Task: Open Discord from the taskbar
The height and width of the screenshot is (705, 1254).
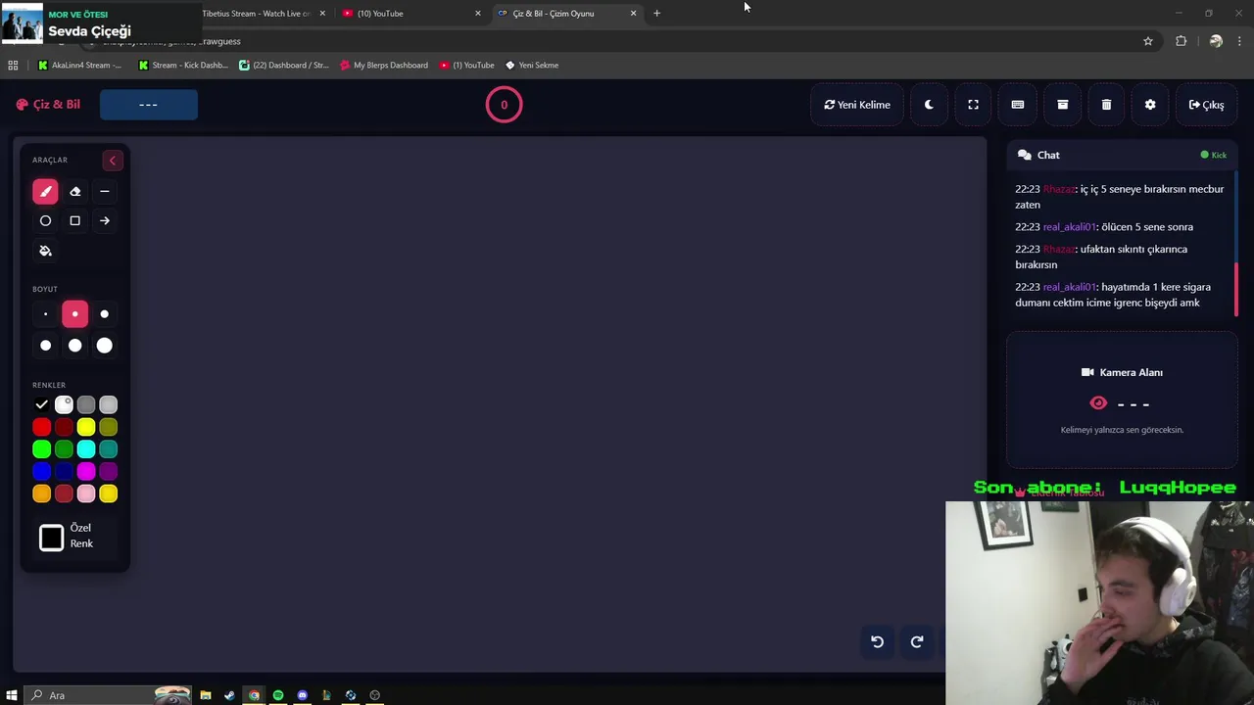Action: 303,695
